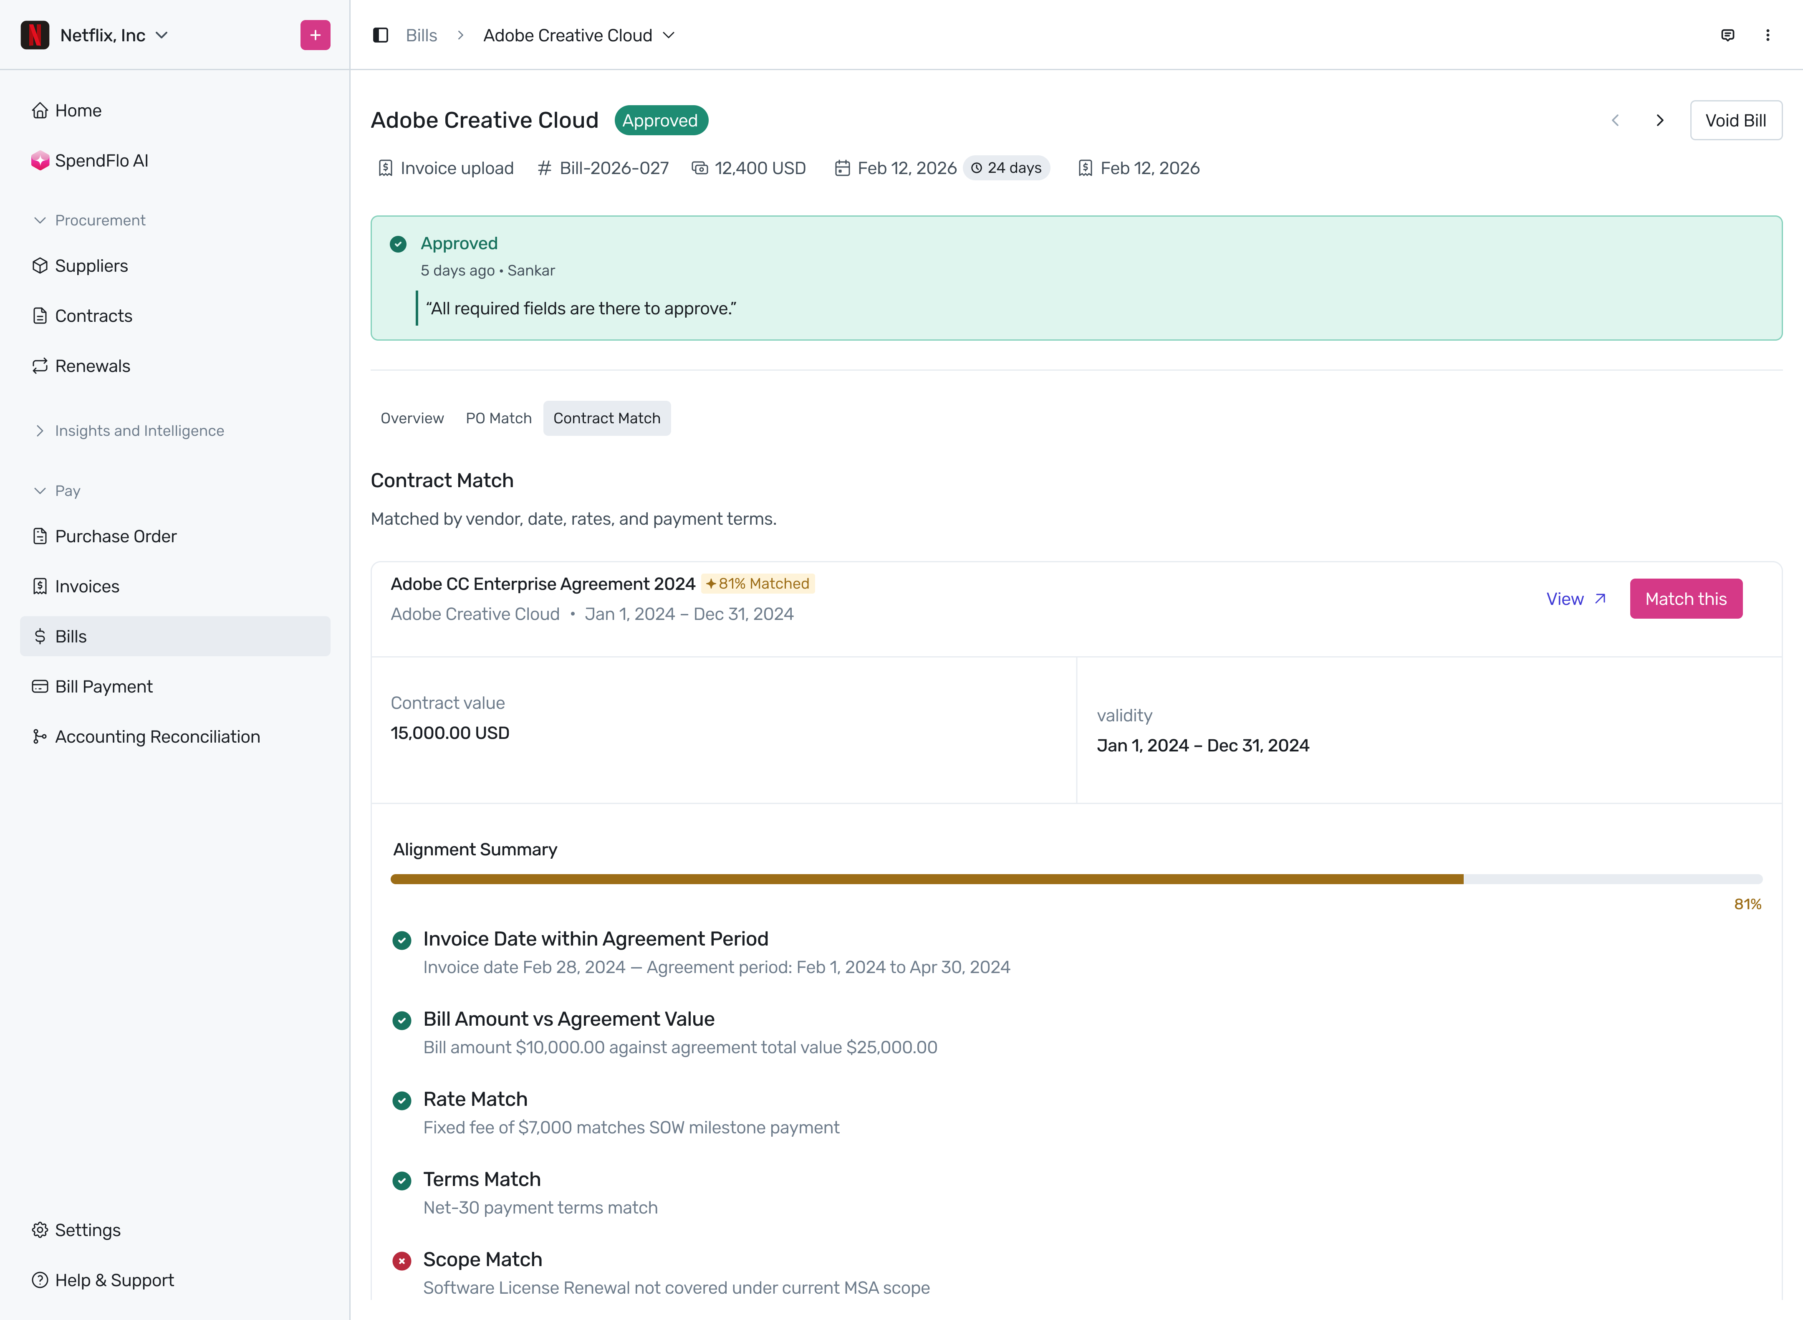Click the hash icon by Bill-2026-027
This screenshot has height=1320, width=1803.
(544, 168)
